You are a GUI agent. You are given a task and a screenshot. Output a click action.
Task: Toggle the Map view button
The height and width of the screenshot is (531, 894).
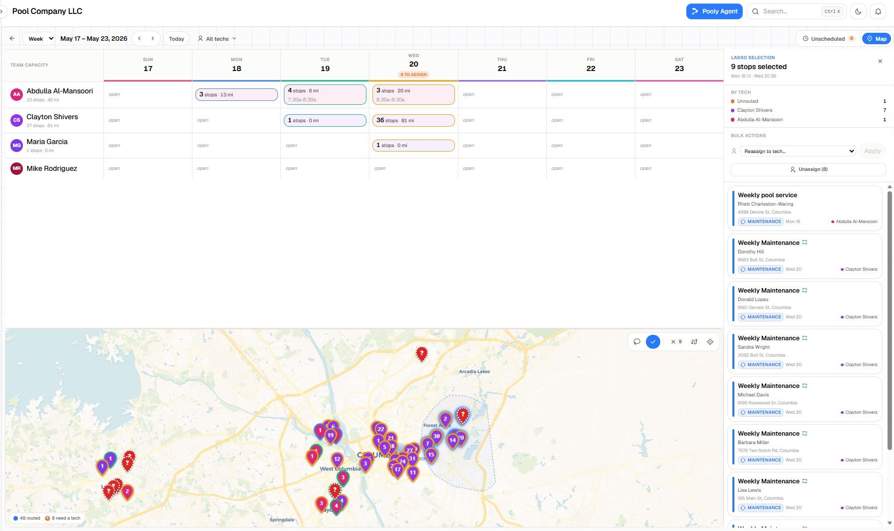coord(876,38)
